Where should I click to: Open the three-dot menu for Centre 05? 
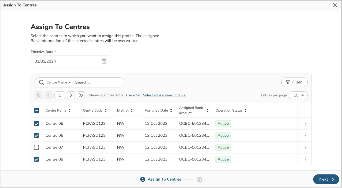306,124
